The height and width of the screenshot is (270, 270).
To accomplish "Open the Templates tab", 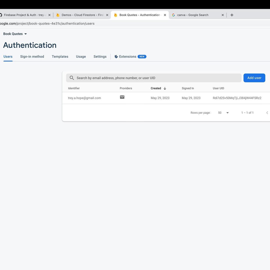I will [60, 57].
